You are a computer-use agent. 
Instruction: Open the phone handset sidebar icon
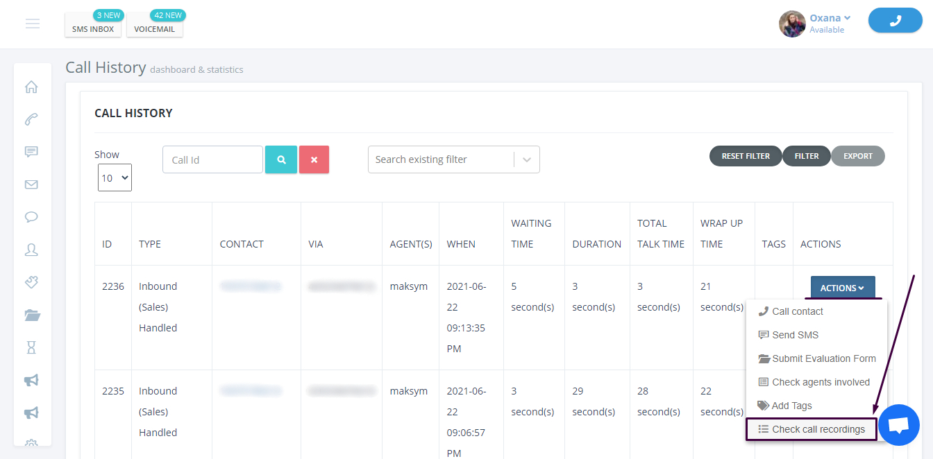coord(31,119)
